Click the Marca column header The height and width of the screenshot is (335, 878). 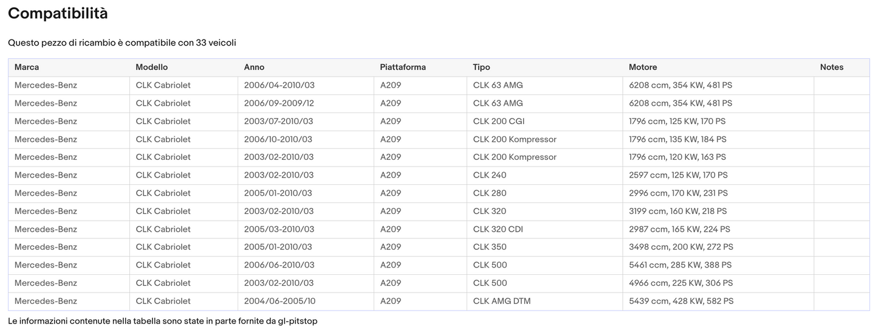[x=27, y=67]
